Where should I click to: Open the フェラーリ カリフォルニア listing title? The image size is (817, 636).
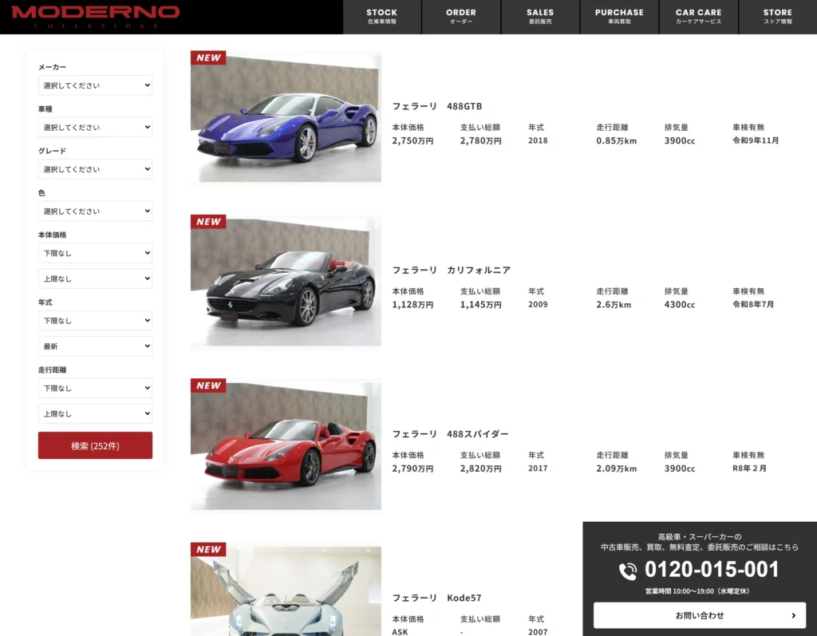coord(451,271)
